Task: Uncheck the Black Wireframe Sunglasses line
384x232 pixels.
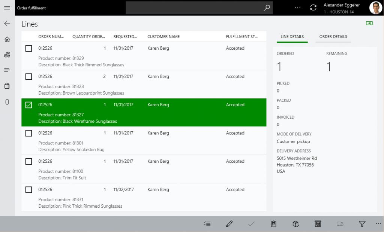Action: [28, 105]
